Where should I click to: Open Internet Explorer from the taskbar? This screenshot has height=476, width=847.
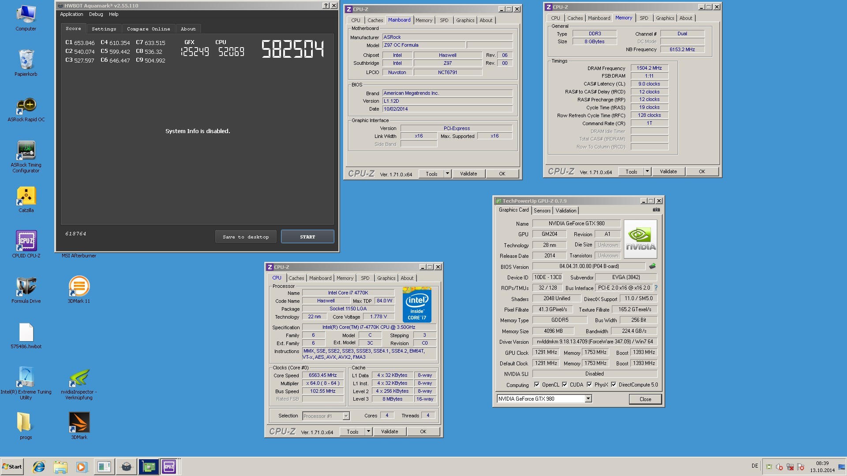click(x=39, y=467)
